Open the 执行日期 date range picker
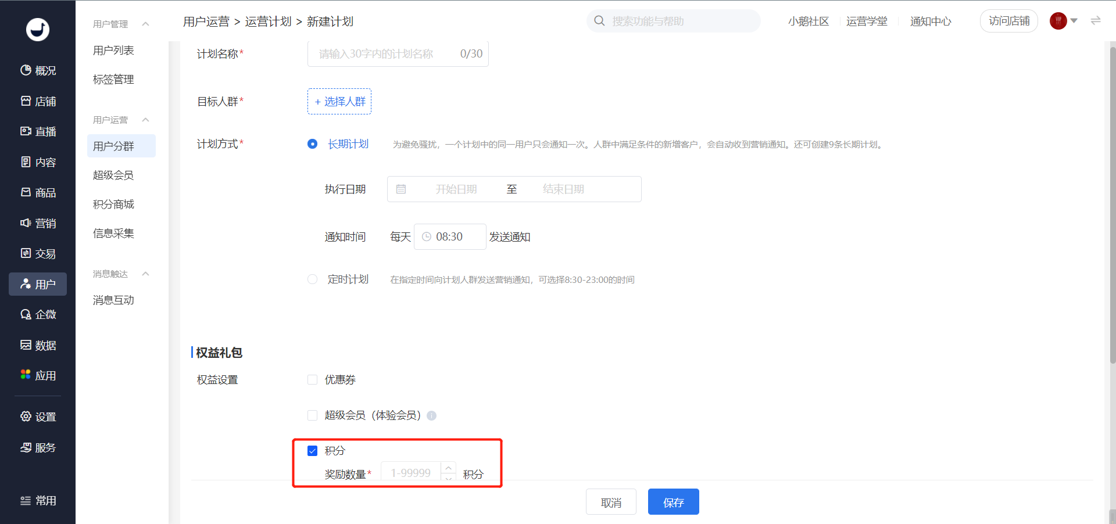The image size is (1116, 524). point(514,189)
